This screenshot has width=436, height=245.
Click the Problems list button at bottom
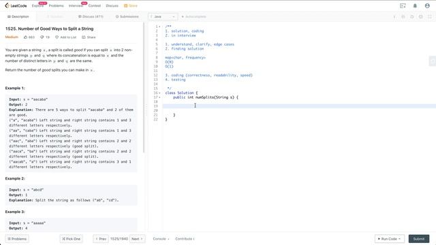click(x=17, y=239)
